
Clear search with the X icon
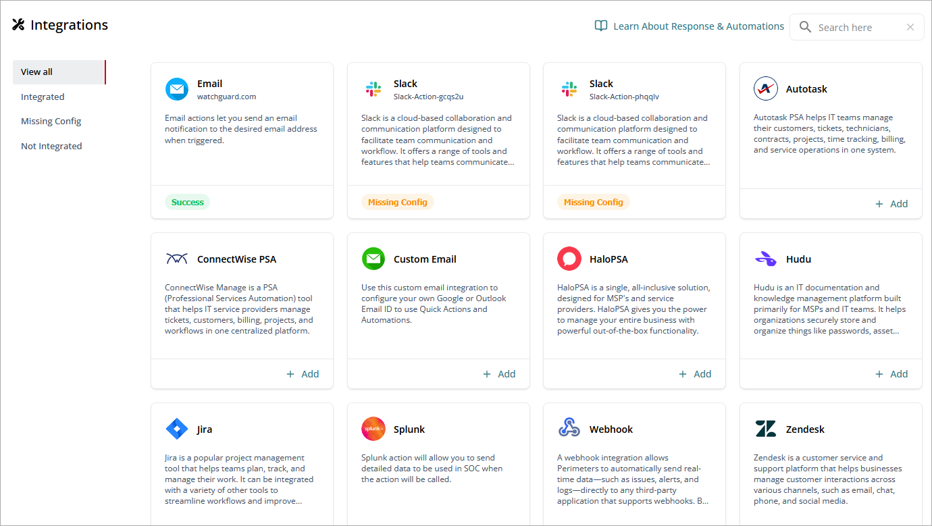(910, 27)
